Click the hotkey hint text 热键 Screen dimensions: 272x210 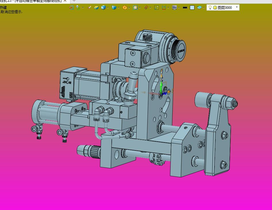(3, 7)
